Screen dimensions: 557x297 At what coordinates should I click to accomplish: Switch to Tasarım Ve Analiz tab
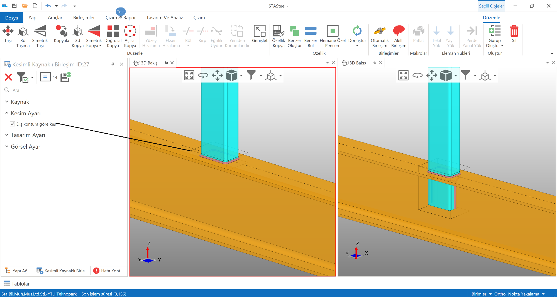165,18
